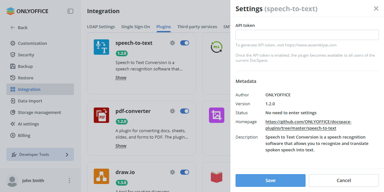Show full pdf-converter description

click(121, 146)
